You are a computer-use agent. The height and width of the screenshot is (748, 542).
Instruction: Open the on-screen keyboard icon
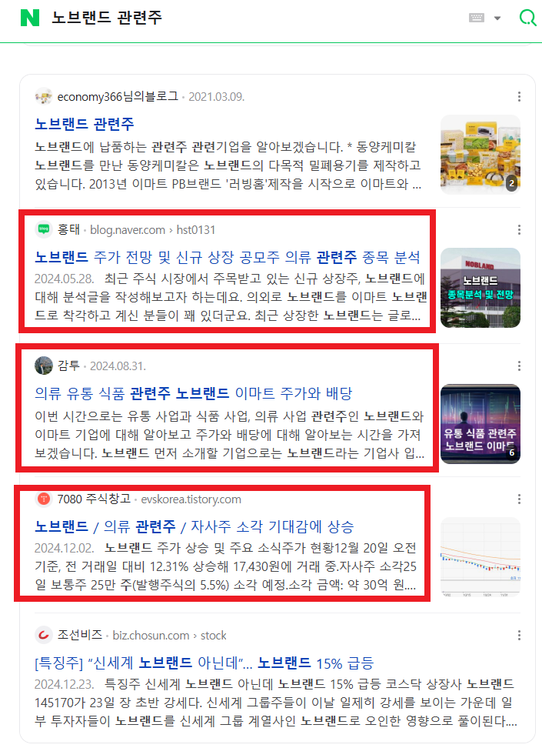point(476,18)
